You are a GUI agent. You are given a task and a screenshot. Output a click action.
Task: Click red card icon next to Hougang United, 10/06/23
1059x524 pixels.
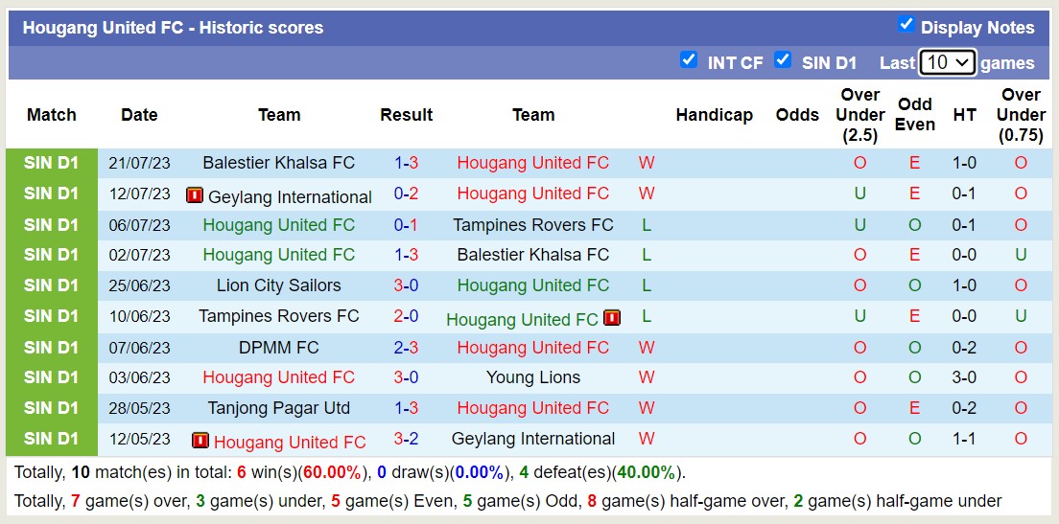(612, 318)
